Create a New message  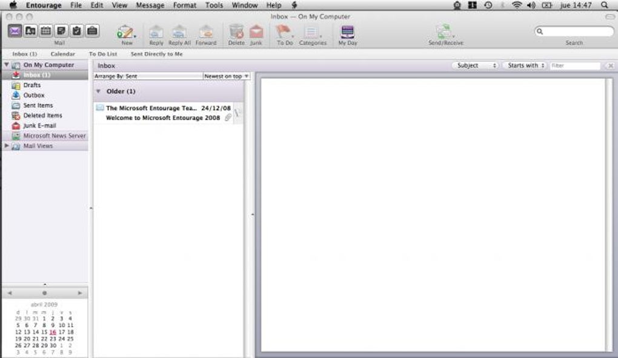coord(126,35)
